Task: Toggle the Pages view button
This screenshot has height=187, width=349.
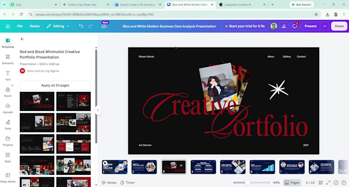Action: tap(292, 182)
